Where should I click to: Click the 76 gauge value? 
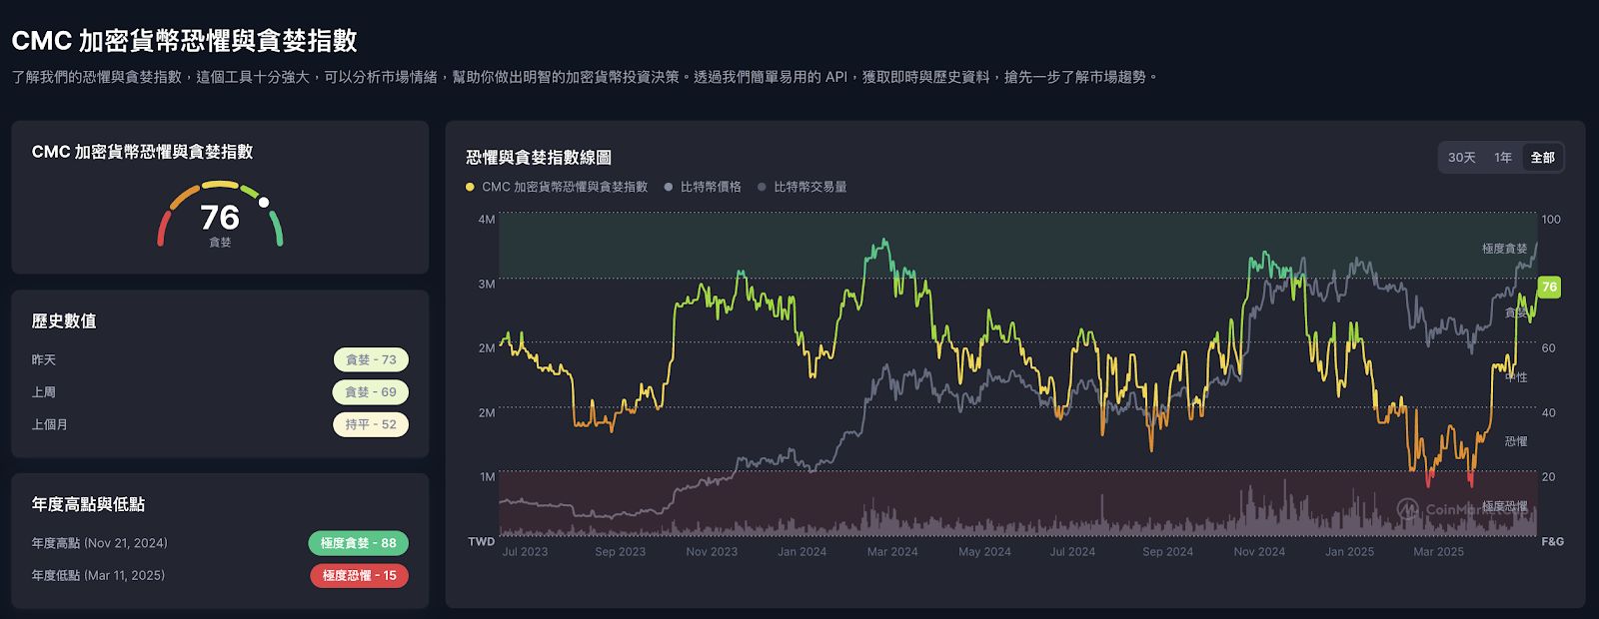coord(220,217)
